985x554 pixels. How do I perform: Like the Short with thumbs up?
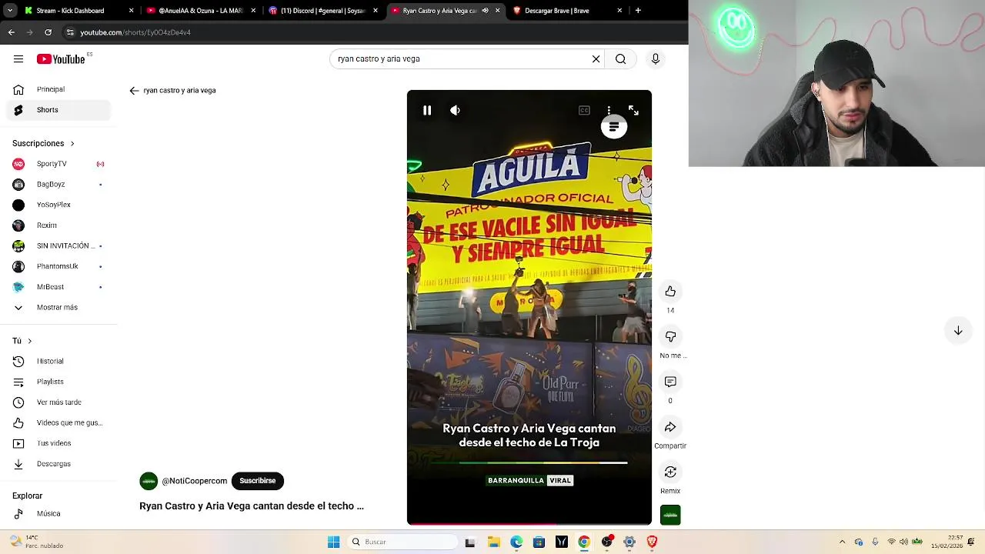coord(670,292)
